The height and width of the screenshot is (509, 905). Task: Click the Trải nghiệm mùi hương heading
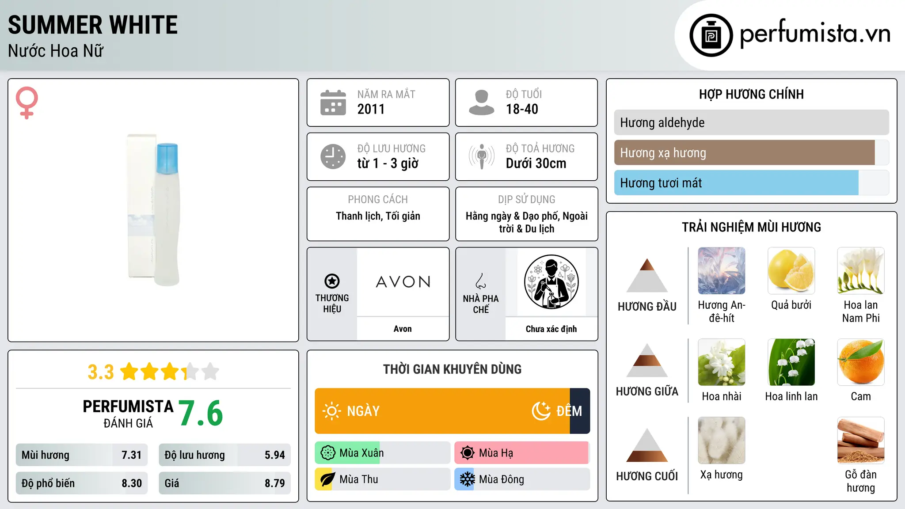tap(751, 227)
